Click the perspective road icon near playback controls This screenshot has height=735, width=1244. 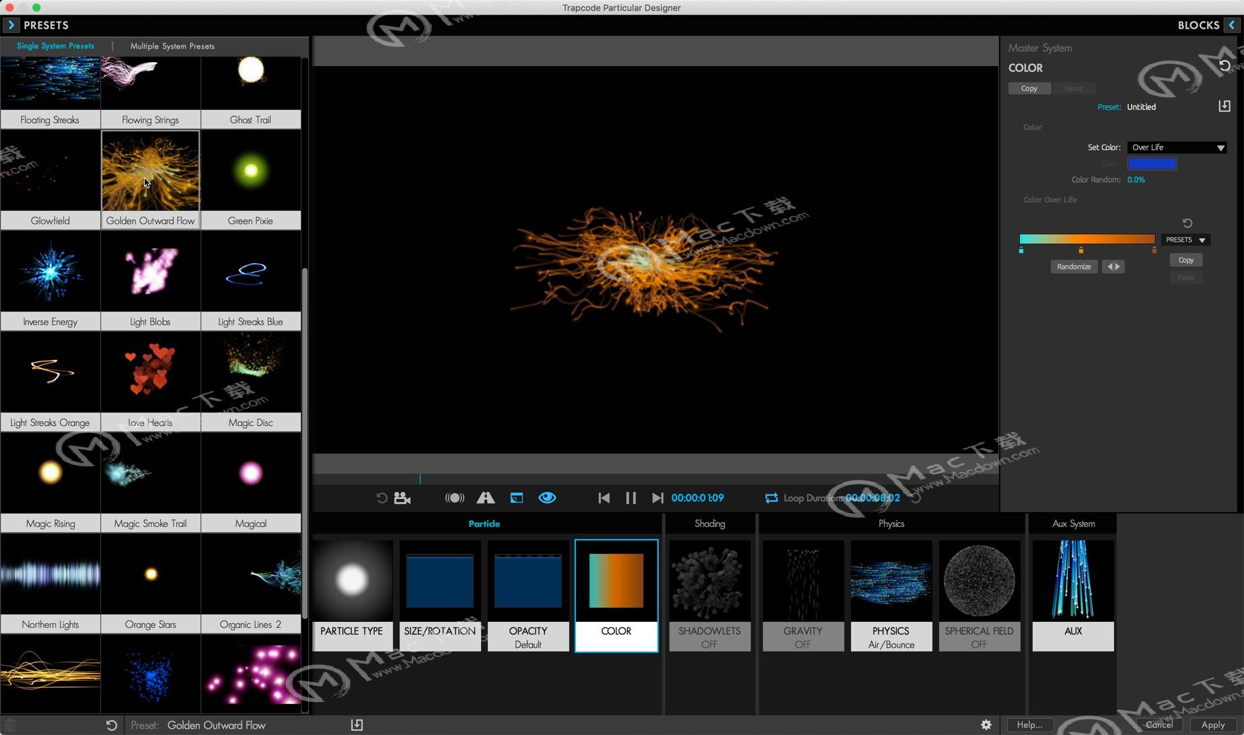click(486, 497)
